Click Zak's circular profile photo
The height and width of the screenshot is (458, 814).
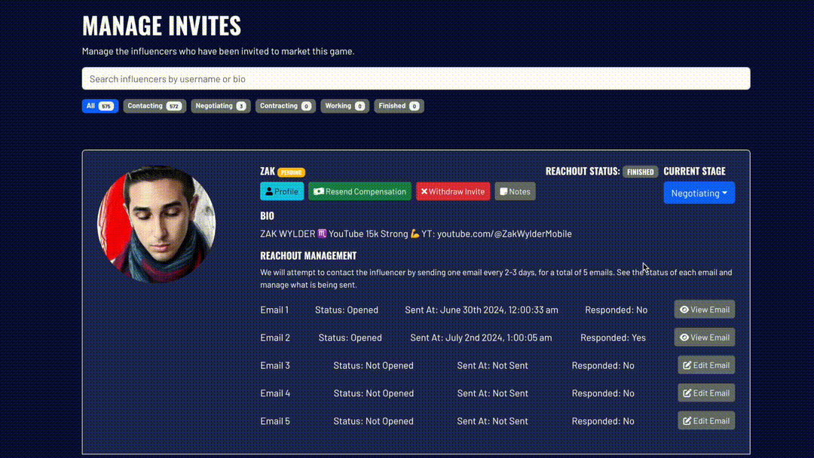[x=157, y=224]
